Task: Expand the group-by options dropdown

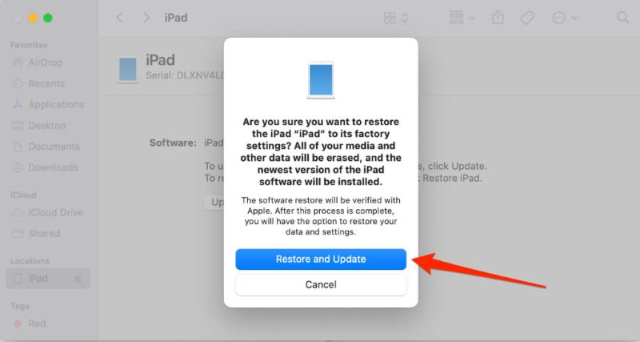Action: (x=462, y=18)
